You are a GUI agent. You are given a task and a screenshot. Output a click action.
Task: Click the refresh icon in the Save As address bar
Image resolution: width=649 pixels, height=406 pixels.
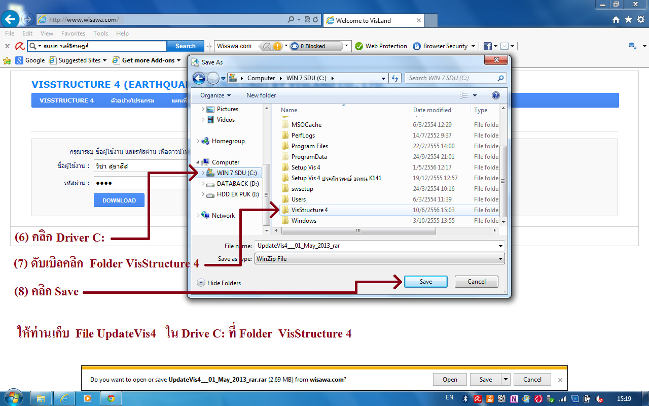(x=395, y=78)
